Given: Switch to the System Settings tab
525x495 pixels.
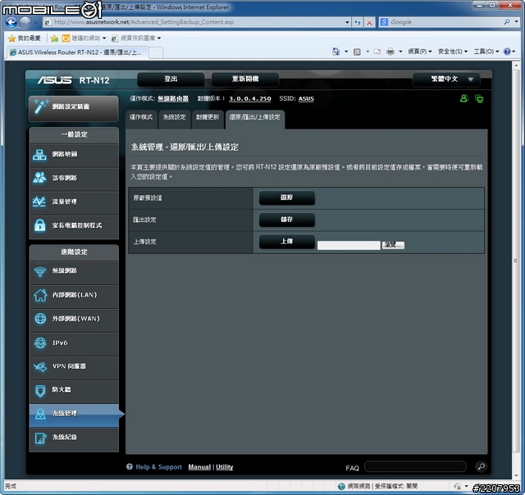Looking at the screenshot, I should pyautogui.click(x=174, y=118).
